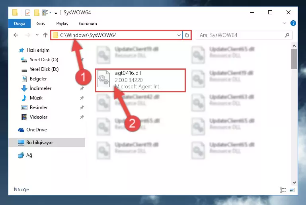Click the Videolar film icon
The image size is (306, 205).
(24, 117)
